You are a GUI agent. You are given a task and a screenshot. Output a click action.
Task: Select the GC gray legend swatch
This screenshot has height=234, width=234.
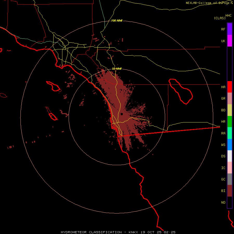[x=230, y=179]
